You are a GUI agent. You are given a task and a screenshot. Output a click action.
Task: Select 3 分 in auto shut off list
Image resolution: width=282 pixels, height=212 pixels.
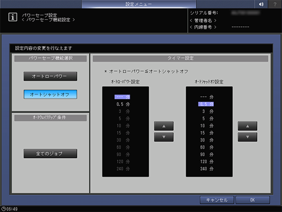[208, 111]
